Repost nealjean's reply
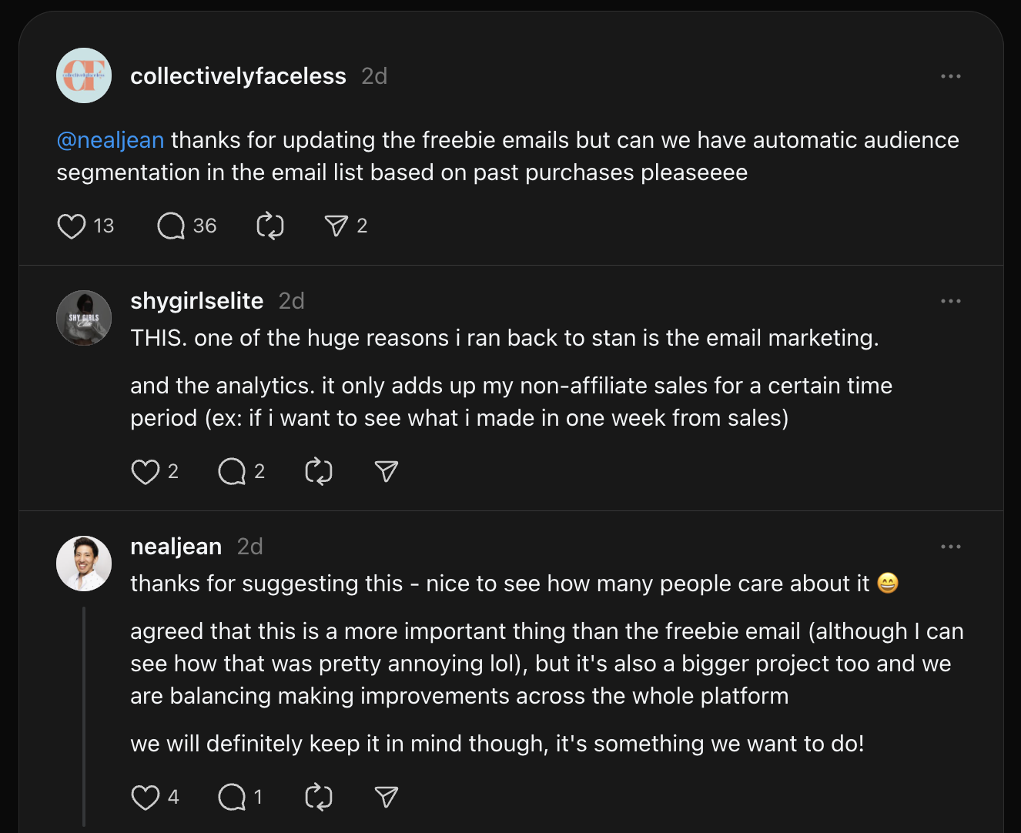1021x833 pixels. point(319,798)
